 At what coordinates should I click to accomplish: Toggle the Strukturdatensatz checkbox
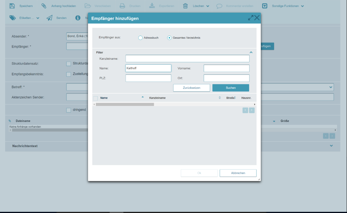coord(69,64)
